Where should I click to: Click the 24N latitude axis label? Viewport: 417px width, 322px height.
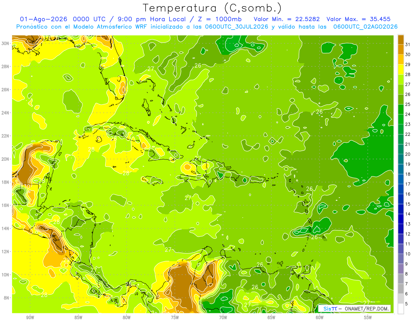[6, 113]
